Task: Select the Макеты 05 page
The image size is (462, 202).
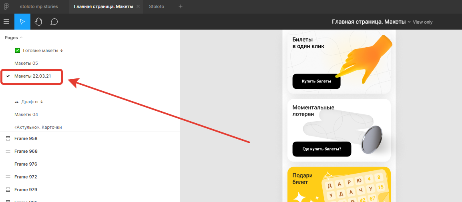Action: click(26, 63)
